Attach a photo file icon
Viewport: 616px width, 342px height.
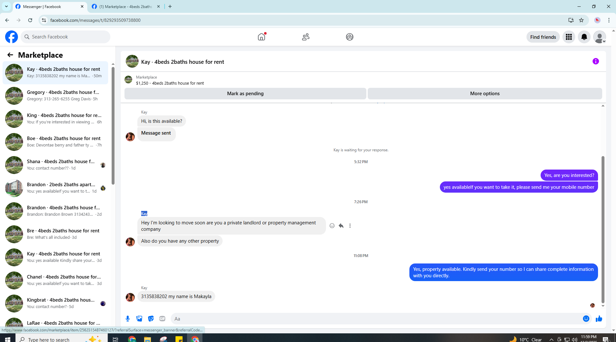(139, 319)
